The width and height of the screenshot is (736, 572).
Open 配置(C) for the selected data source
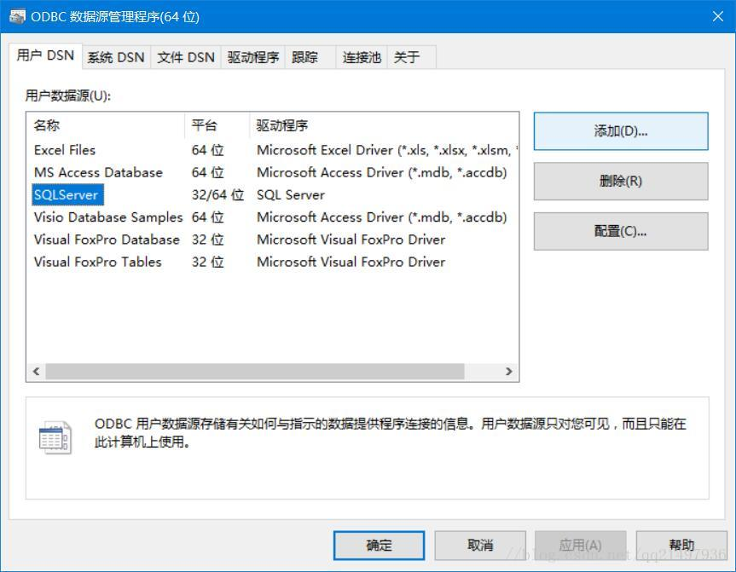(x=620, y=231)
